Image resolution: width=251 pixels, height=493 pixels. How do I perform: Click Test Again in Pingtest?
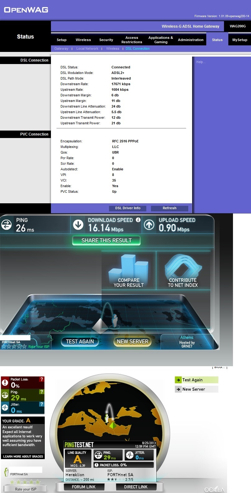point(196,380)
